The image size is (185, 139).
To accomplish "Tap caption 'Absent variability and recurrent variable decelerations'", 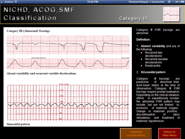I will (41, 74).
